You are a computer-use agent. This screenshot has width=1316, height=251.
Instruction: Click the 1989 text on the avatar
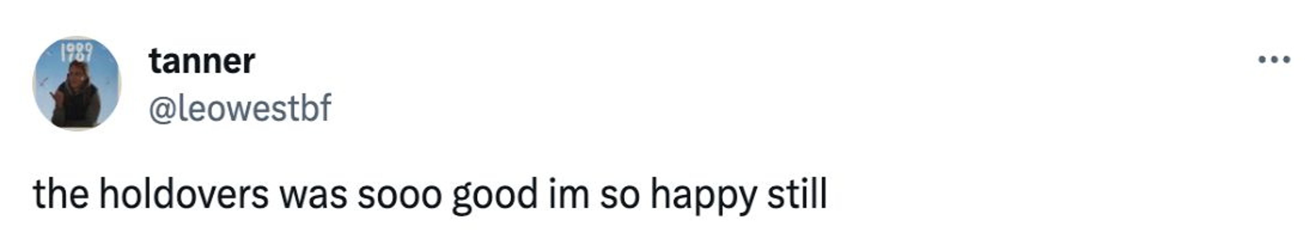pos(77,51)
